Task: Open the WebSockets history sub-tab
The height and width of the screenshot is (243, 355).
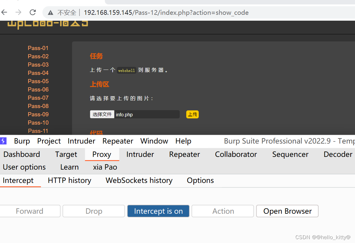Action: click(x=139, y=180)
